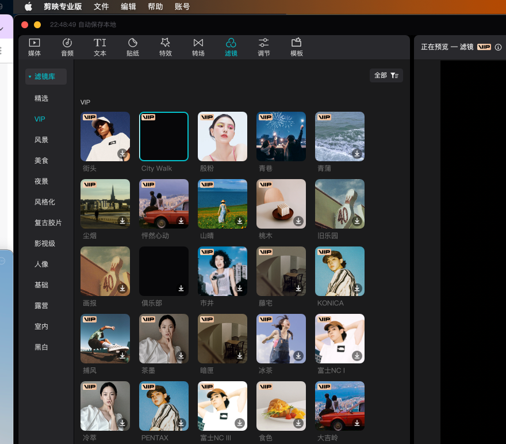Open the 音频 audio panel
Screen dimensions: 506x444
[67, 47]
